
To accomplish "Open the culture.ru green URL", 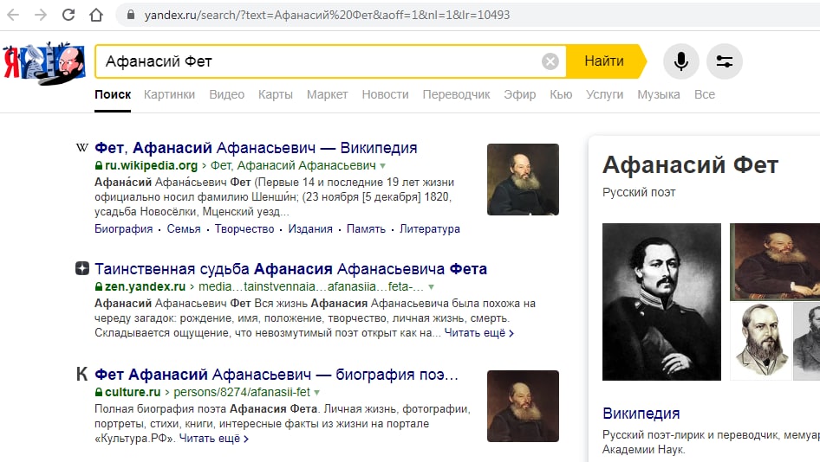I will [133, 392].
